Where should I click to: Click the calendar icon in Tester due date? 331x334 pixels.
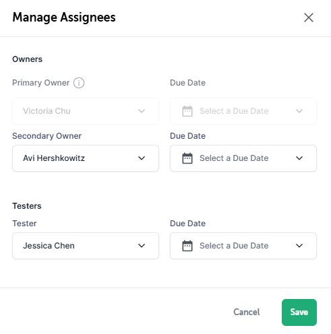(x=187, y=246)
